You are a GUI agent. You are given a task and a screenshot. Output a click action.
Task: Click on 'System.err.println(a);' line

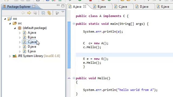103,32
